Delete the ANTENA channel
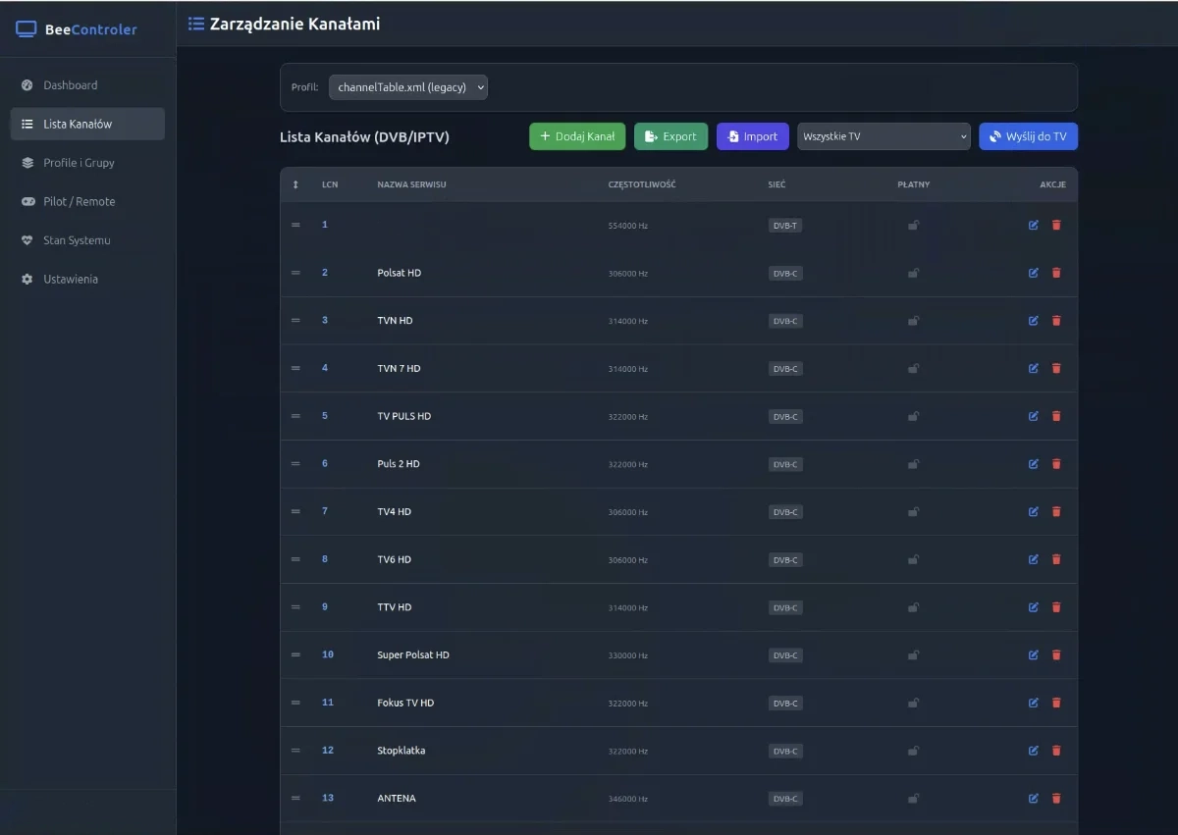The height and width of the screenshot is (835, 1178). tap(1056, 798)
